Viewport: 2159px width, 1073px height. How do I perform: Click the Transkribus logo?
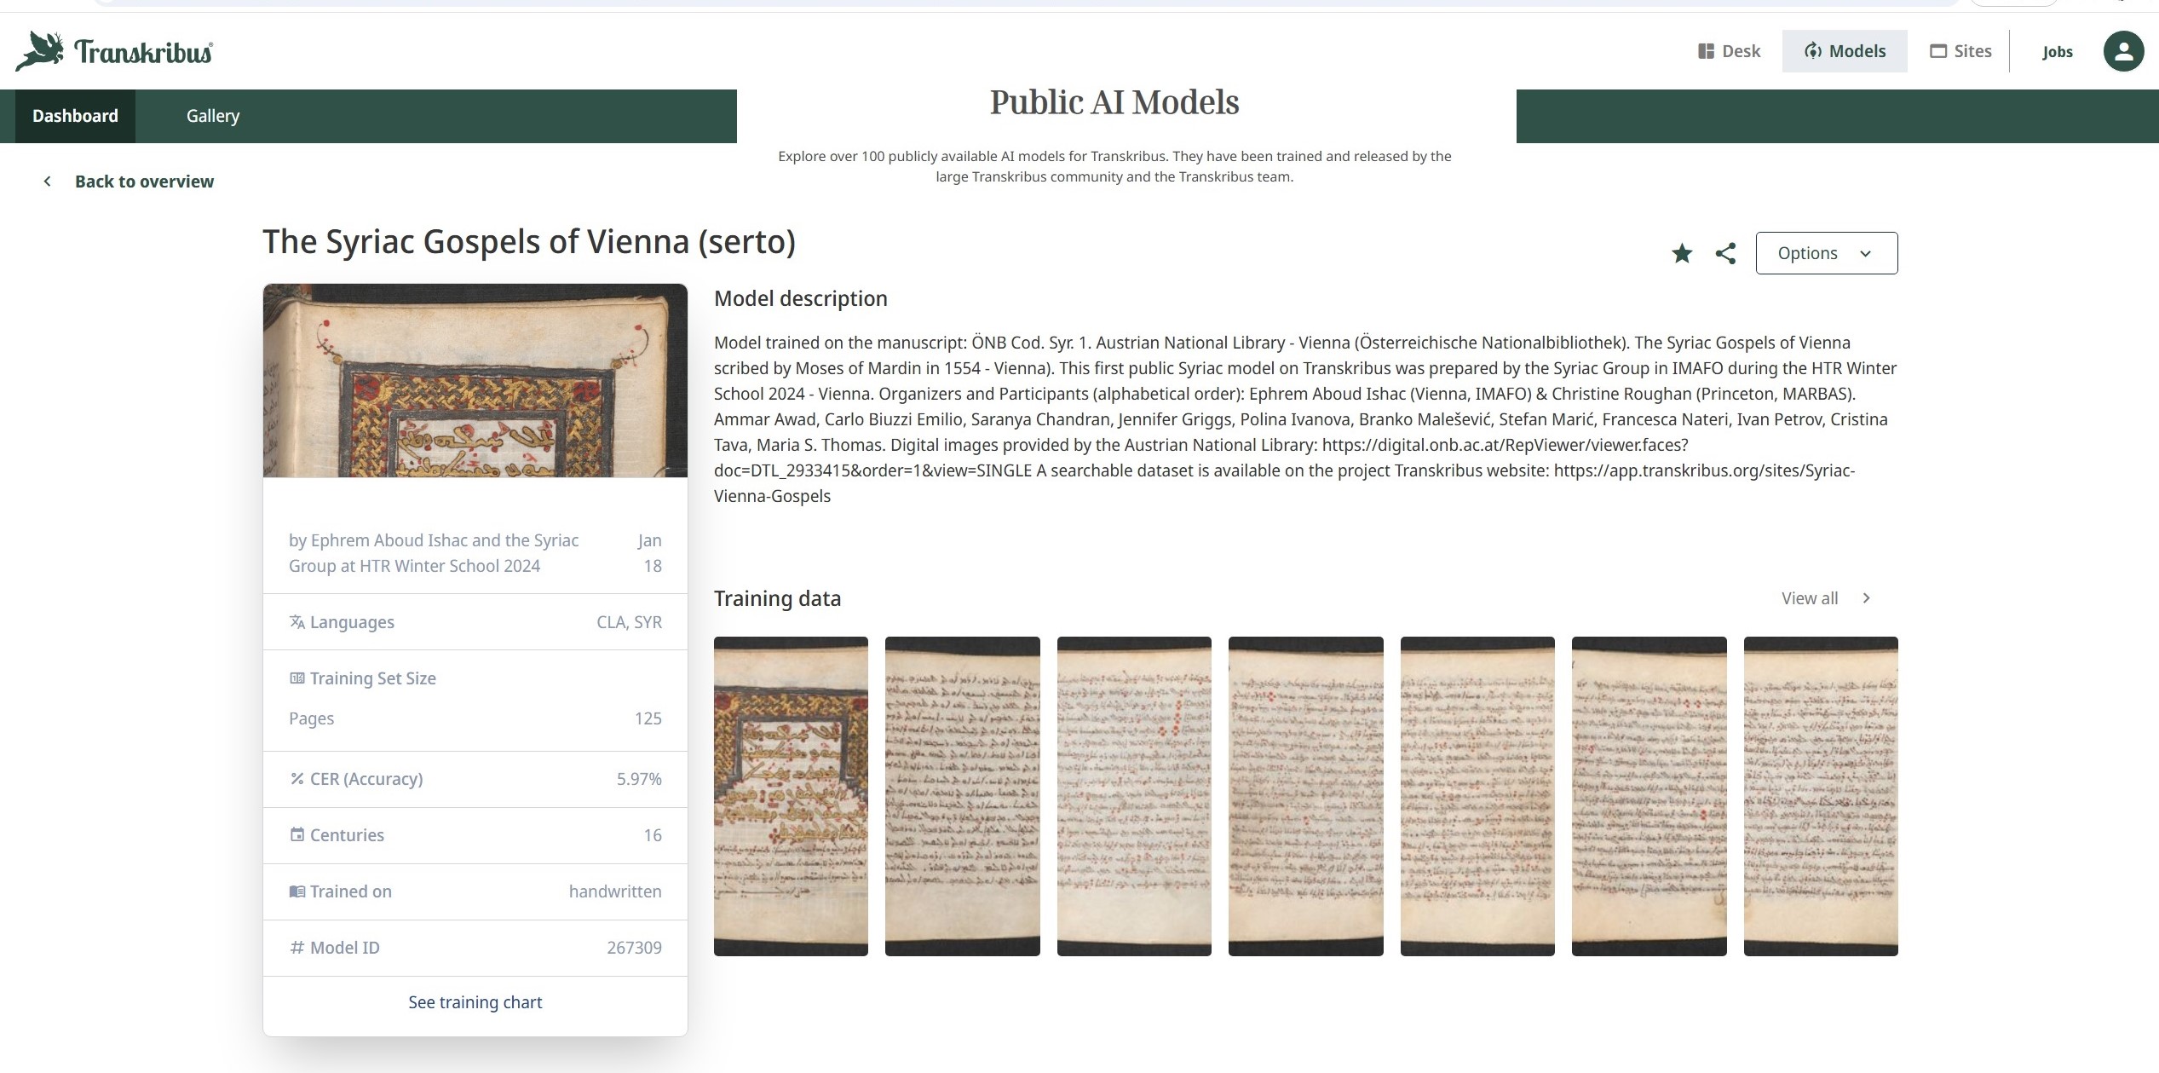pos(114,51)
